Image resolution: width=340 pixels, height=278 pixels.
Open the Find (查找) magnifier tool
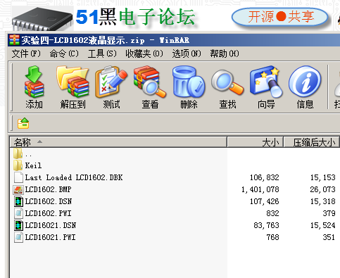227,82
